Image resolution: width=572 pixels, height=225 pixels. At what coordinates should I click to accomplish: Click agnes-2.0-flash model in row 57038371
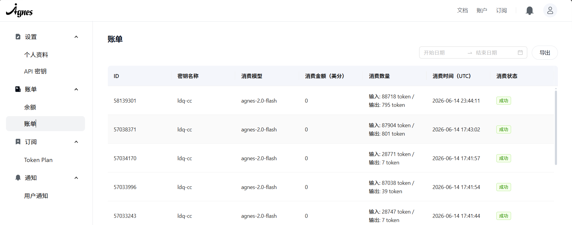pos(259,130)
